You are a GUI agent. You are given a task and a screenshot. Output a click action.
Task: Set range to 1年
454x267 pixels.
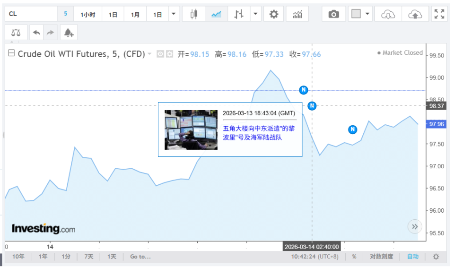tap(43, 257)
